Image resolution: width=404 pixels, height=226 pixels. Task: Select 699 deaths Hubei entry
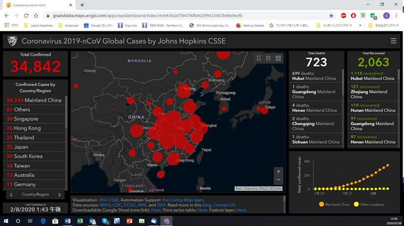316,76
